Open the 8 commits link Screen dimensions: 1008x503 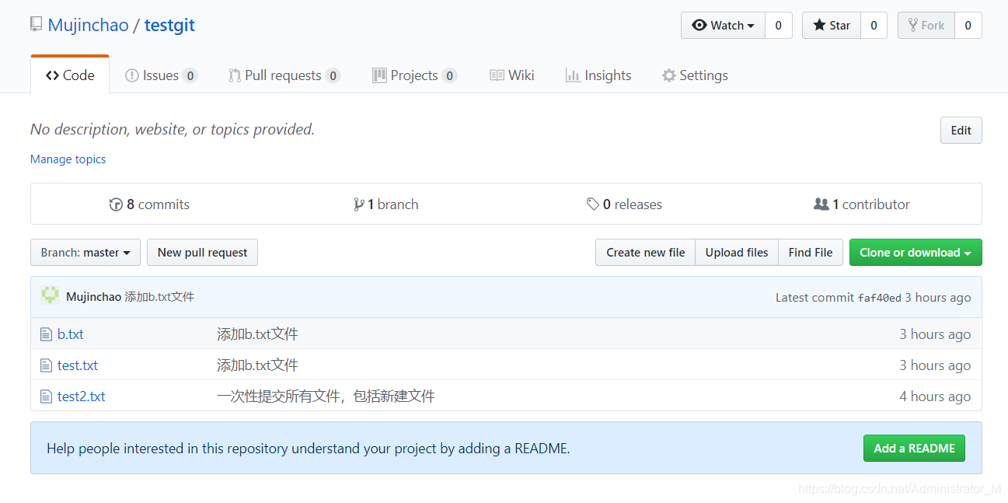coord(149,204)
